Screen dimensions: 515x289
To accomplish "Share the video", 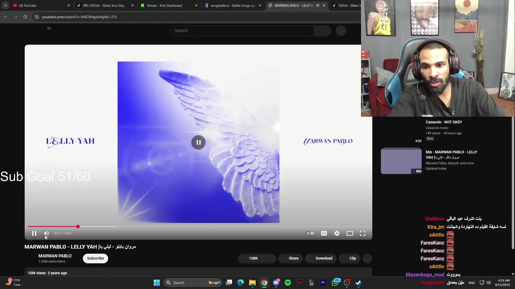I will (290, 258).
